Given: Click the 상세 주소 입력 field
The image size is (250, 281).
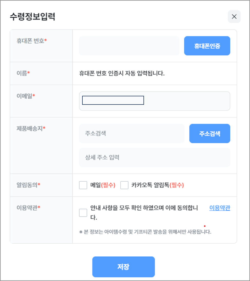Looking at the screenshot, I should [x=155, y=157].
